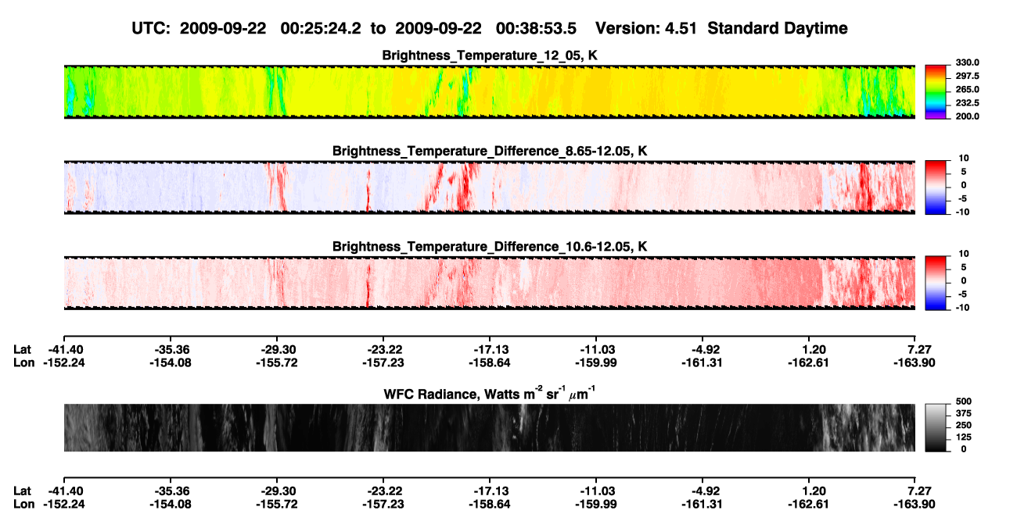Click the 10.6-12.05 difference image strip
This screenshot has width=1017, height=521.
(x=490, y=282)
